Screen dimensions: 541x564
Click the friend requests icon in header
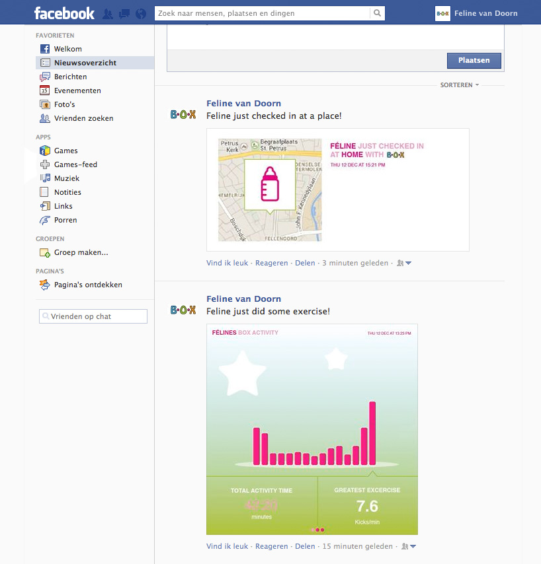[x=108, y=13]
